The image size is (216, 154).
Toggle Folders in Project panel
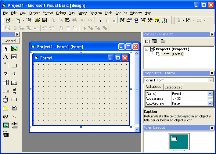click(x=163, y=41)
